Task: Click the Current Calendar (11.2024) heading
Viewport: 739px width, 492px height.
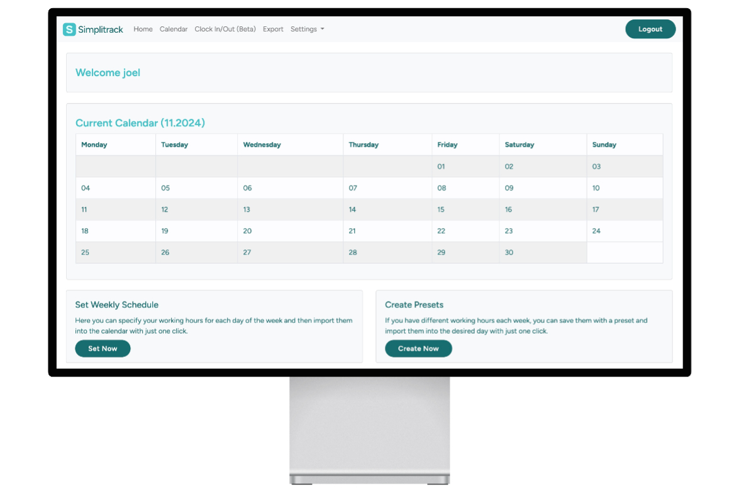Action: (140, 123)
